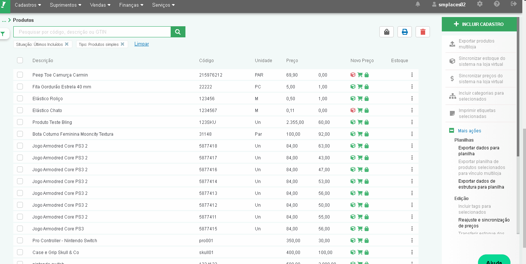
Task: Open the Cadastros dropdown menu
Action: 28,5
